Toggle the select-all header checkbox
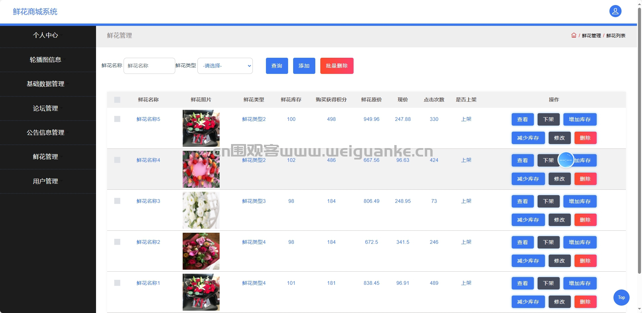642x313 pixels. 117,100
